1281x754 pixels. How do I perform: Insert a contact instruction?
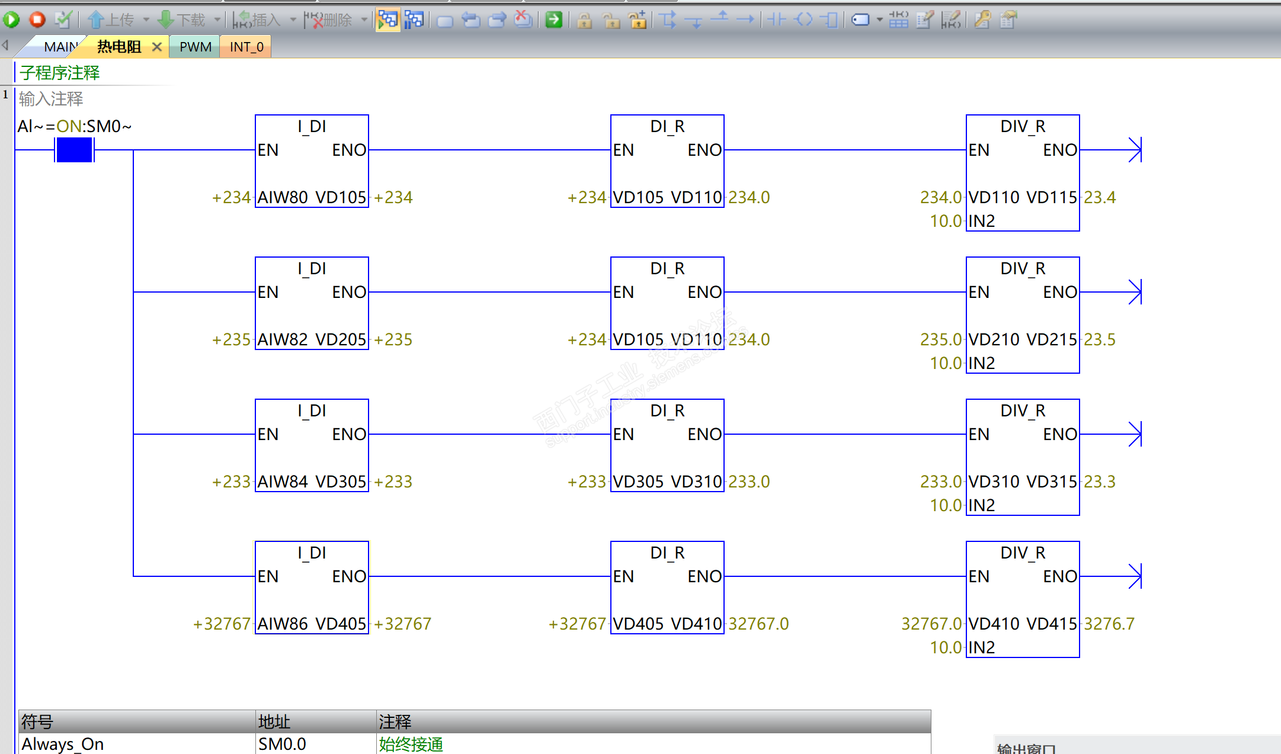[777, 20]
